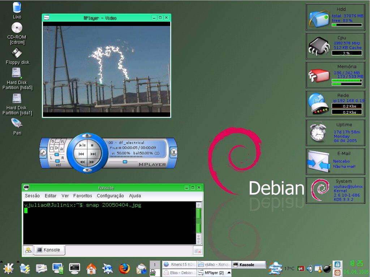Click the eject arrow atop MPlayer dial
Viewport: 370px width, 277px height.
pos(87,136)
